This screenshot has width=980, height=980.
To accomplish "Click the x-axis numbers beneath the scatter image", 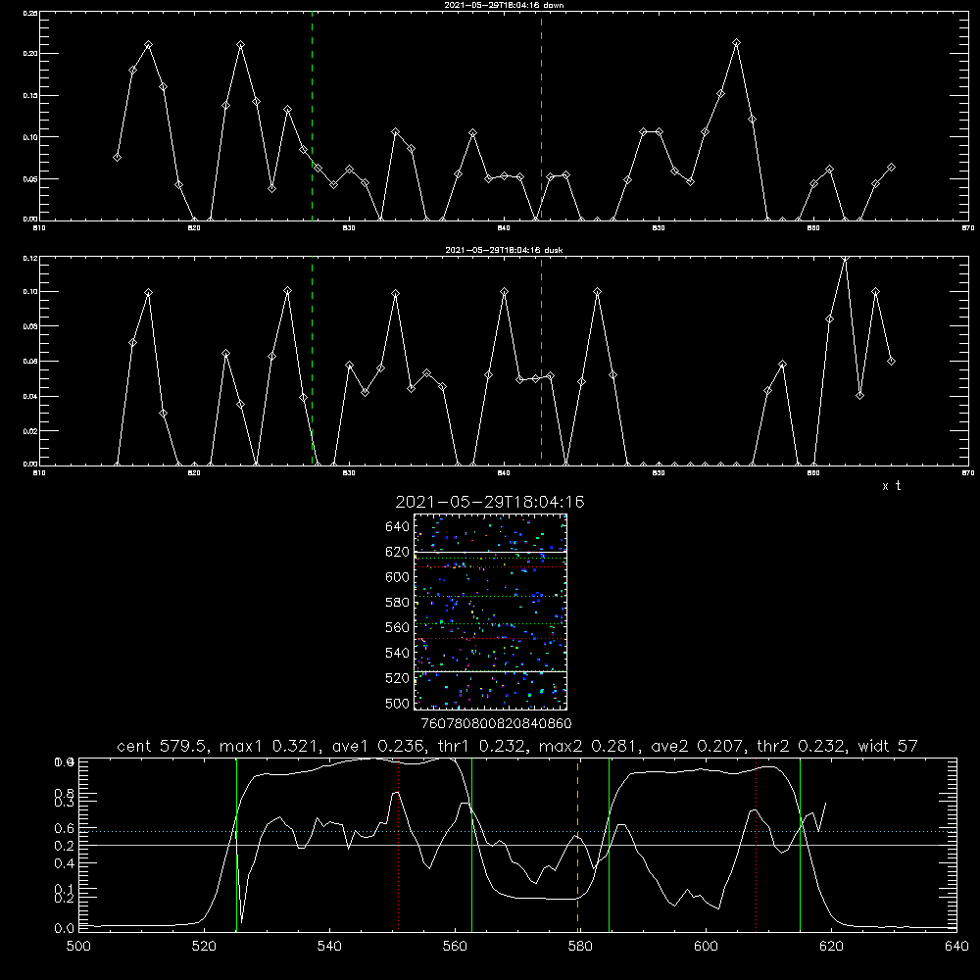I will tap(496, 723).
